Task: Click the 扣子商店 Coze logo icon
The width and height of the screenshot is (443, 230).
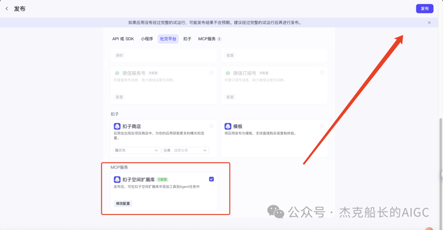Action: 117,126
